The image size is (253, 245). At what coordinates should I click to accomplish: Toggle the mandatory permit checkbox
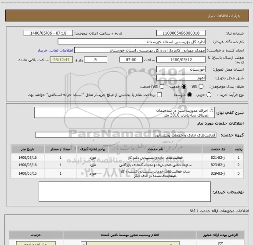tap(220, 244)
